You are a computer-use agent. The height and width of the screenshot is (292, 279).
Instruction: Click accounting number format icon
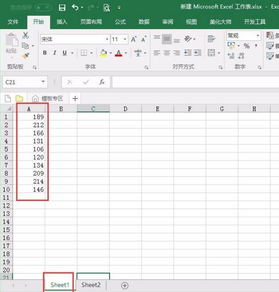click(231, 46)
